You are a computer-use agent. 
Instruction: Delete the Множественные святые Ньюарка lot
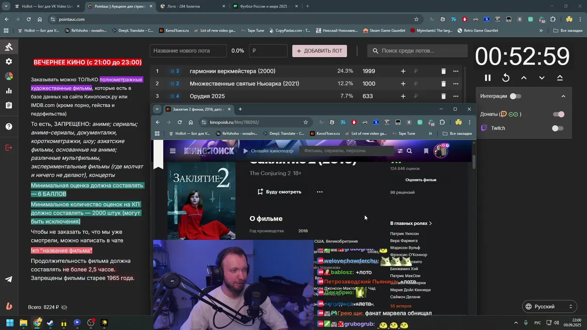[x=443, y=84]
